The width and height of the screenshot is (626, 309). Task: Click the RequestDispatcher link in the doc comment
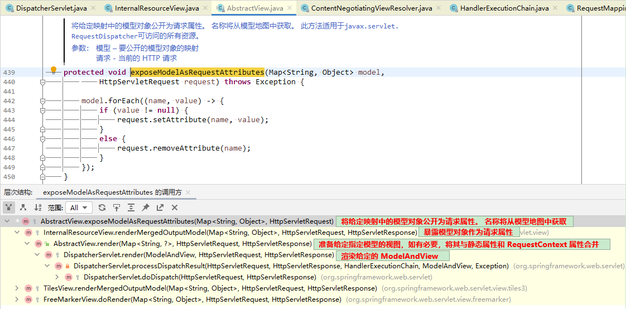tap(104, 36)
